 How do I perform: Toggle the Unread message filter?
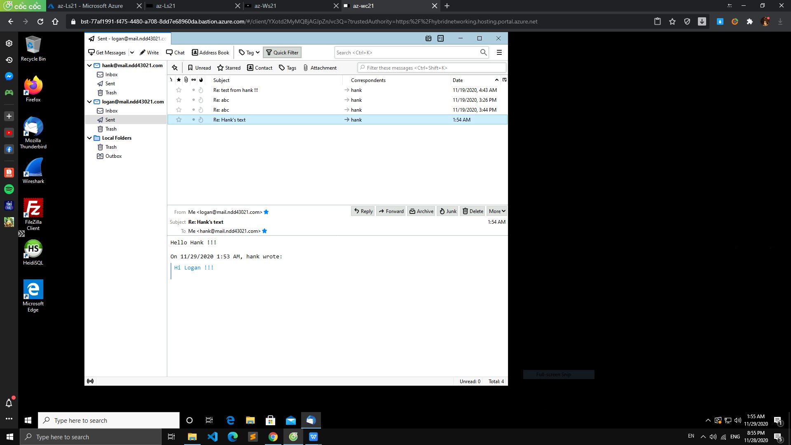[199, 68]
